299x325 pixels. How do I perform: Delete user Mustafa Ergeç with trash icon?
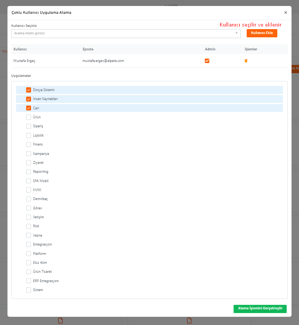(x=246, y=61)
